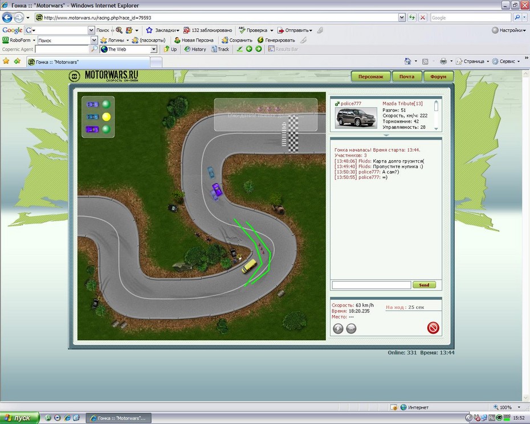Viewport: 530px width, 424px height.
Task: Click the Форум button
Action: (438, 76)
